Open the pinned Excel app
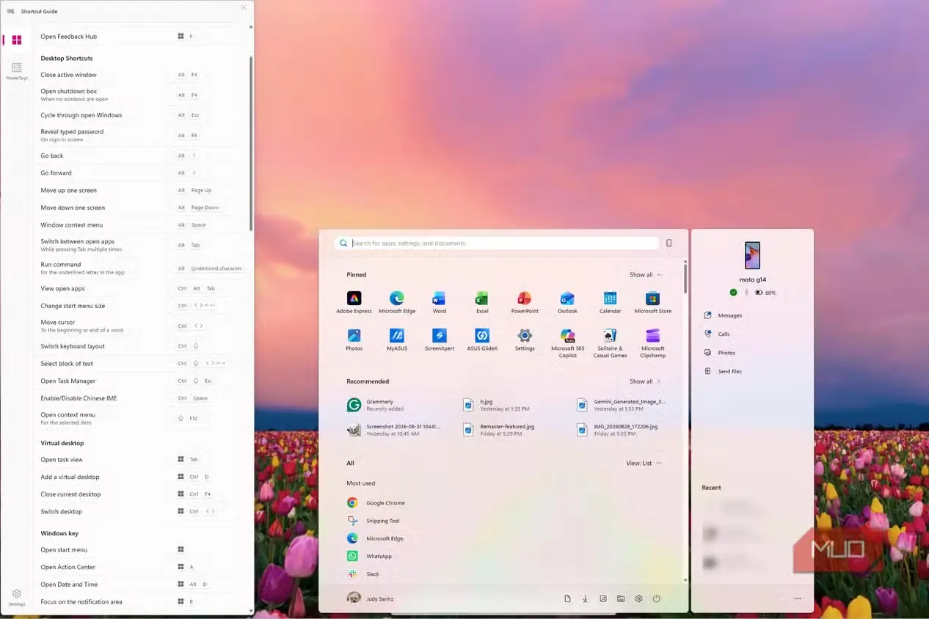The height and width of the screenshot is (619, 929). [482, 302]
